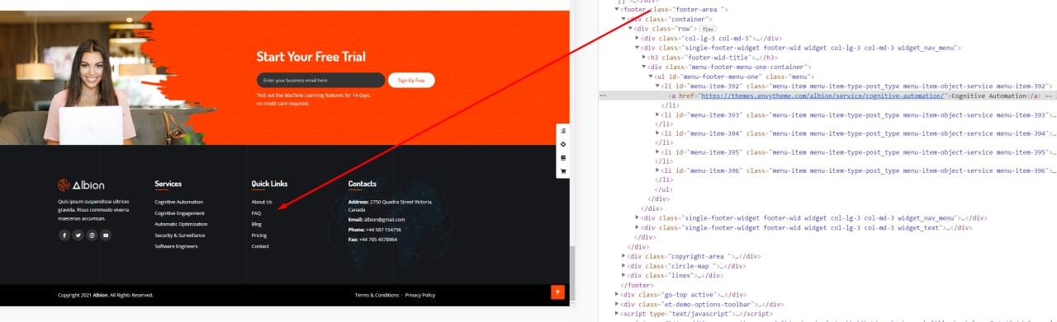
Task: Click the Albion logo in the footer
Action: point(81,185)
